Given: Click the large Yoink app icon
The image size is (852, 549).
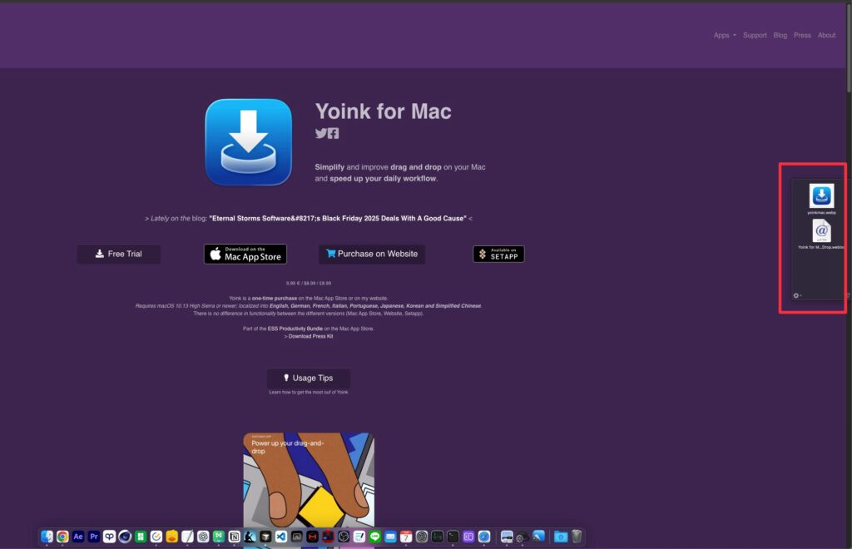Looking at the screenshot, I should (248, 141).
